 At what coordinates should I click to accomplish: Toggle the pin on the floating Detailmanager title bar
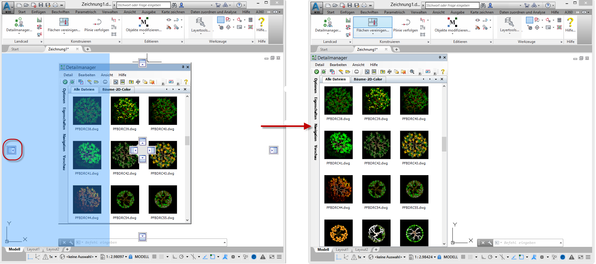(183, 67)
